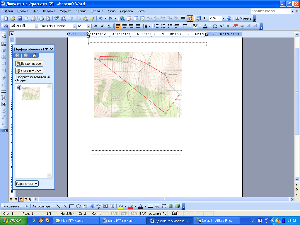
Task: Click the Oval shape tool
Action: pyautogui.click(x=79, y=206)
